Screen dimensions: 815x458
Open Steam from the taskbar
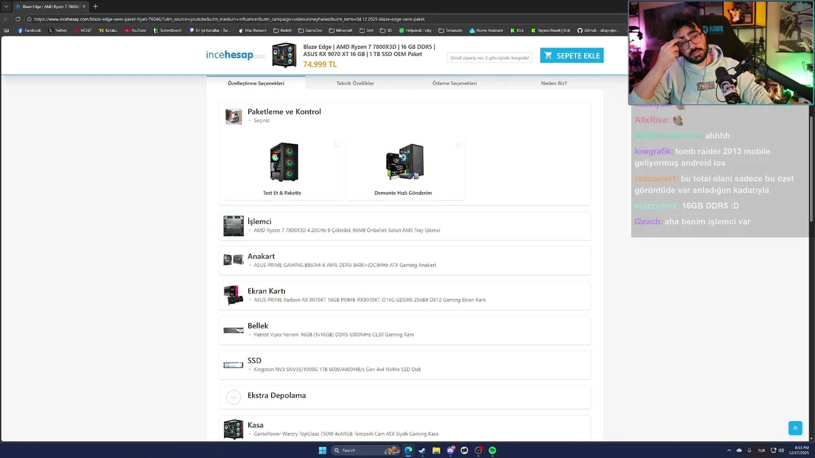coord(422,450)
